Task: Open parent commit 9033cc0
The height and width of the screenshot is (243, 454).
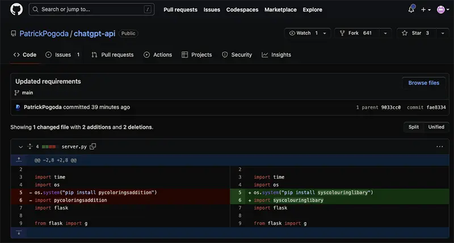Action: tap(391, 107)
